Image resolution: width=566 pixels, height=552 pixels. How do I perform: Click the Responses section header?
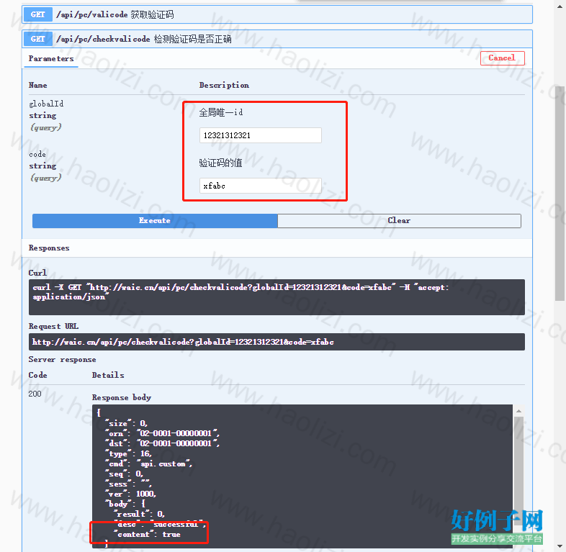click(x=49, y=248)
